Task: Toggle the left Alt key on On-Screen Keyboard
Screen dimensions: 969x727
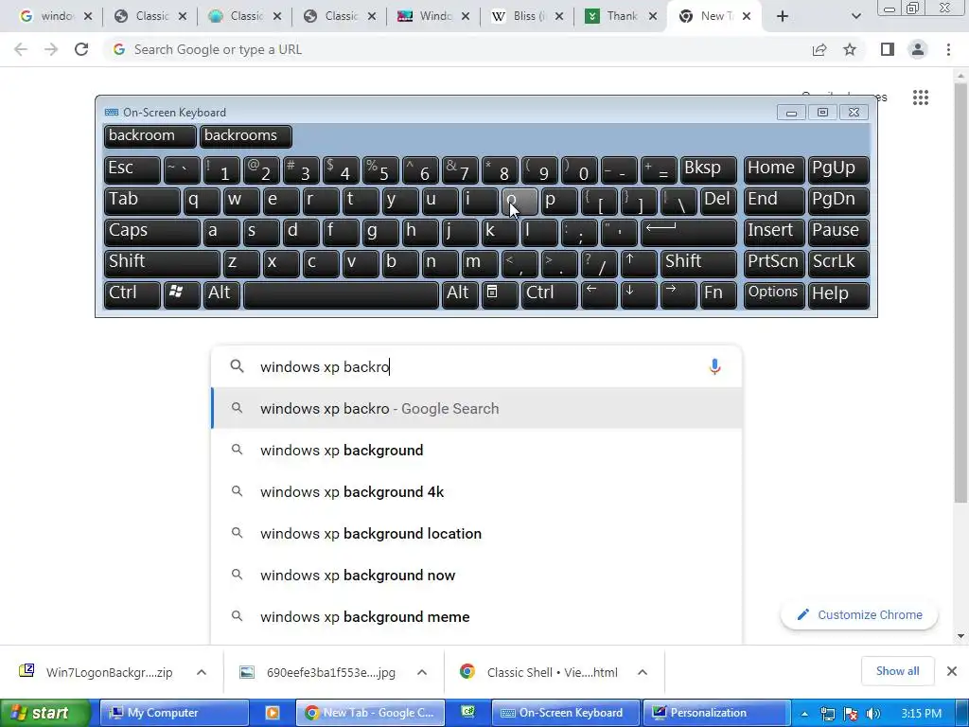Action: [221, 294]
